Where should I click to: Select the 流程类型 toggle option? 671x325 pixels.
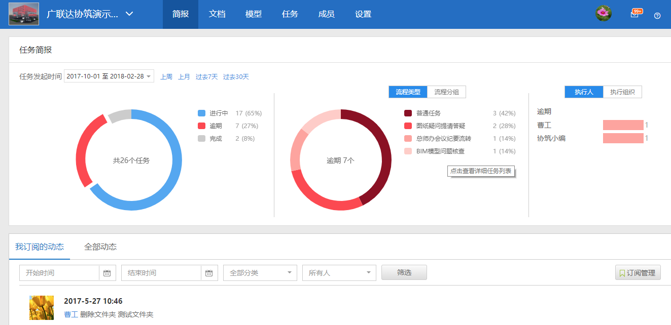(408, 92)
